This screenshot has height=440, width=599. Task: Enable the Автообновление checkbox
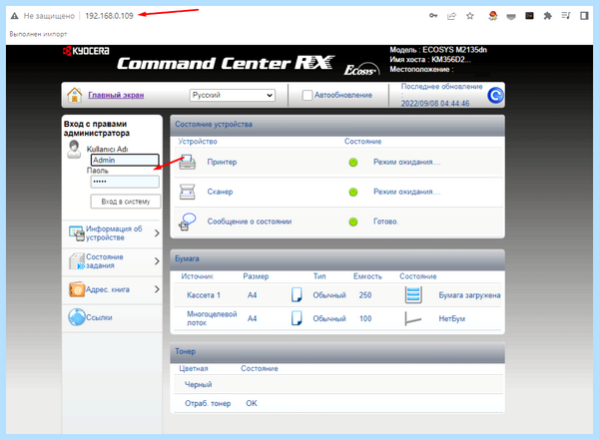307,95
